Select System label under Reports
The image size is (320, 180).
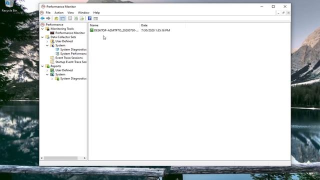pyautogui.click(x=60, y=74)
